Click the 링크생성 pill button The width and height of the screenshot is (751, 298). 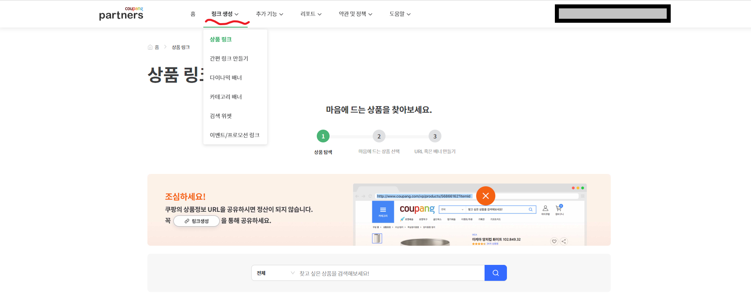pos(197,221)
